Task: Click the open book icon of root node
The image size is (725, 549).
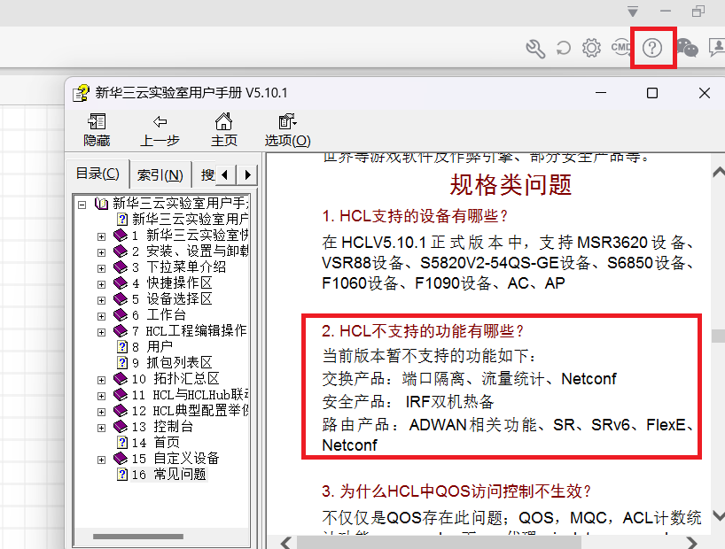Action: pos(101,204)
